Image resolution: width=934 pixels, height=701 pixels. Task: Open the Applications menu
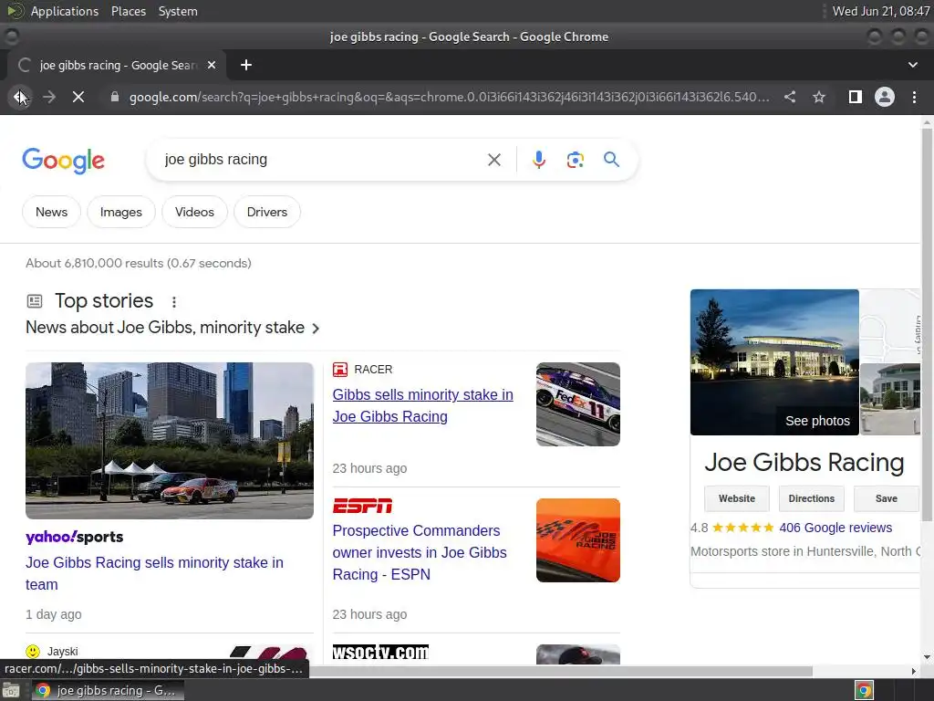click(65, 11)
